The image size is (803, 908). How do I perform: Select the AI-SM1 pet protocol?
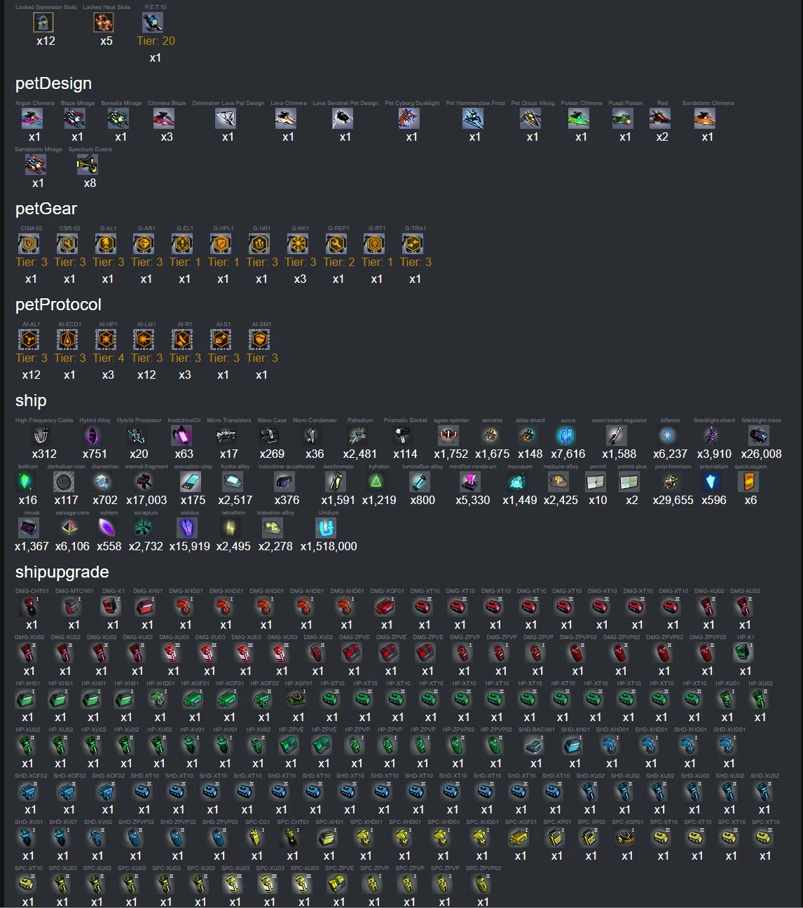pyautogui.click(x=259, y=340)
